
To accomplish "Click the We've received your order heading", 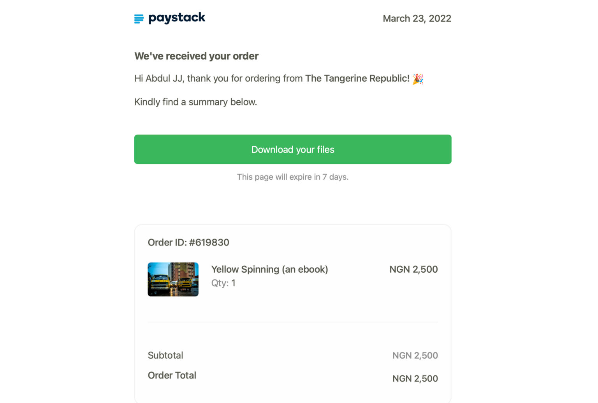I will 196,56.
